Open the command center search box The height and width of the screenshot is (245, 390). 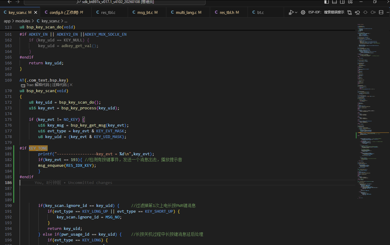(x=115, y=2)
